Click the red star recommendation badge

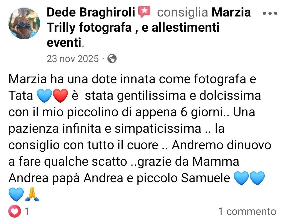pos(144,12)
